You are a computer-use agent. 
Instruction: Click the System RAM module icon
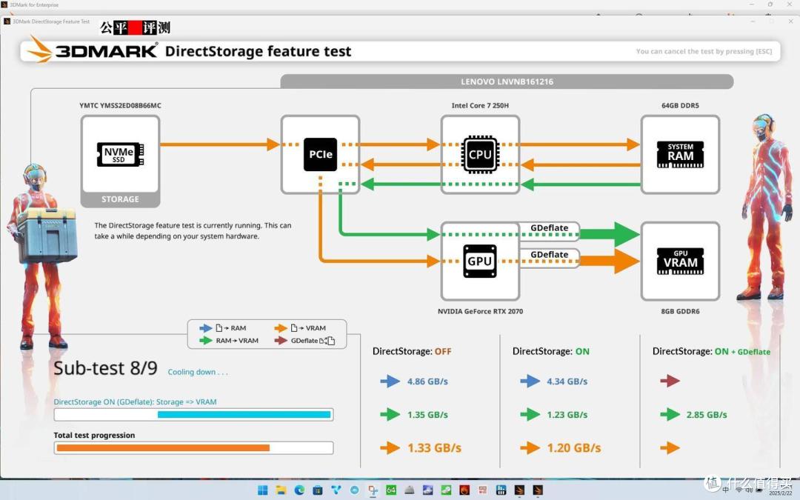click(x=680, y=154)
